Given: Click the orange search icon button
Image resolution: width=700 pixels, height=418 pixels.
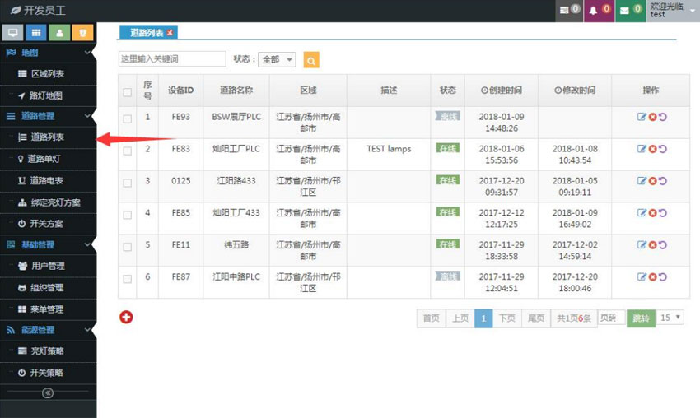Looking at the screenshot, I should click(311, 59).
